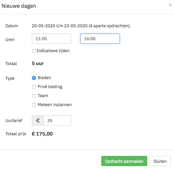The height and width of the screenshot is (170, 174).
Task: Choose the Team radio option
Action: [34, 96]
